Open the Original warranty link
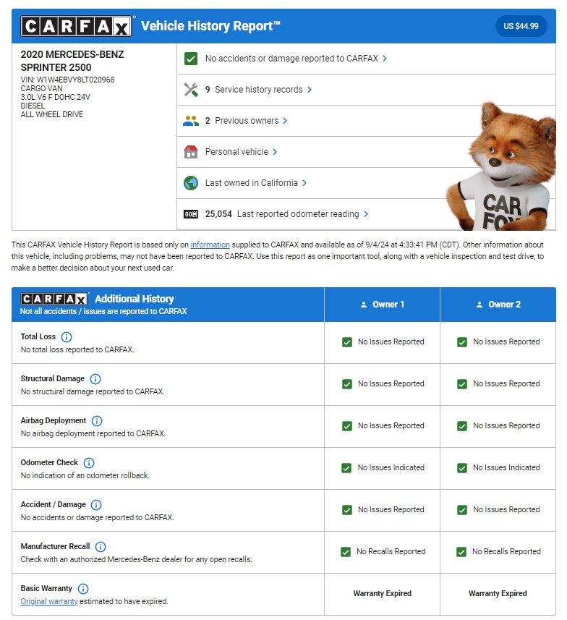This screenshot has height=620, width=567. pyautogui.click(x=49, y=601)
